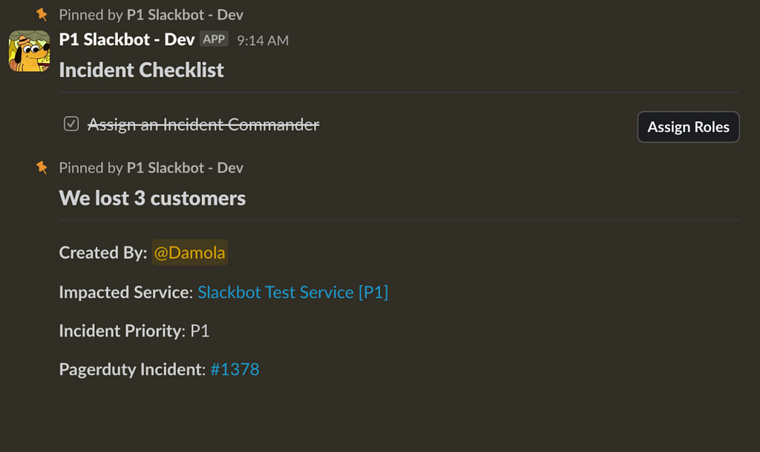This screenshot has height=452, width=760.
Task: Click the APP badge beside the bot name
Action: [x=214, y=39]
